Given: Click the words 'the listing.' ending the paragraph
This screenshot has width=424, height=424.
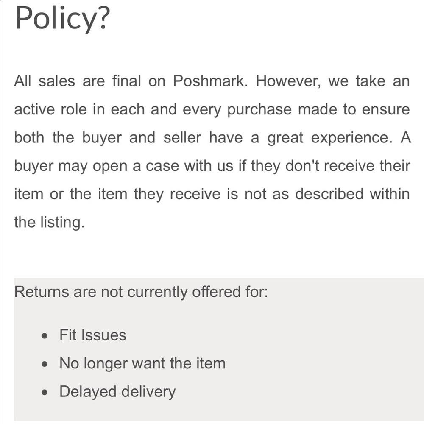Looking at the screenshot, I should tap(49, 222).
